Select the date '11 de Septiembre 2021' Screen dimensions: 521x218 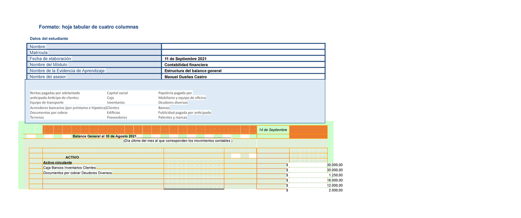185,59
